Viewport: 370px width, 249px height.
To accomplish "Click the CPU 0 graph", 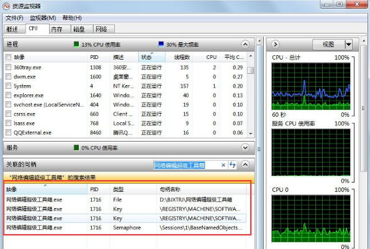I will [311, 219].
